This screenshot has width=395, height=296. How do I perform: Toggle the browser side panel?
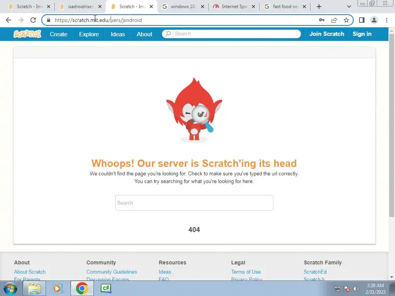(362, 20)
